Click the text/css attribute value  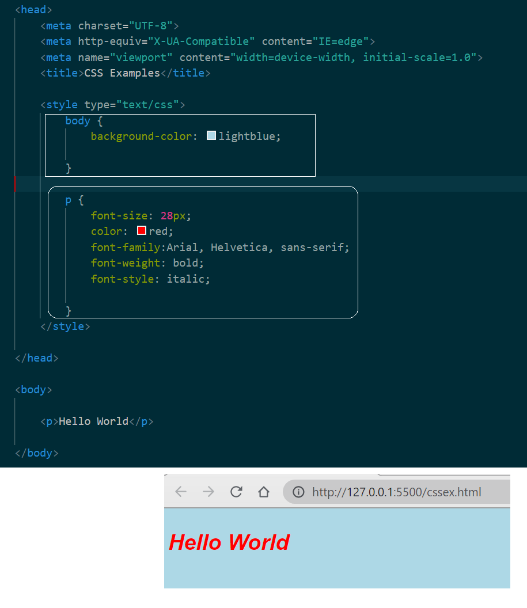(147, 105)
